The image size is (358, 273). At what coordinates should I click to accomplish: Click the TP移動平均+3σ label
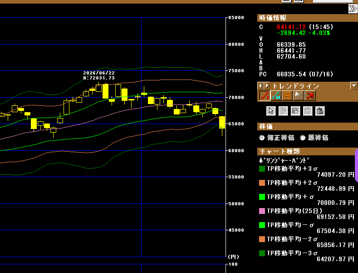293,169
